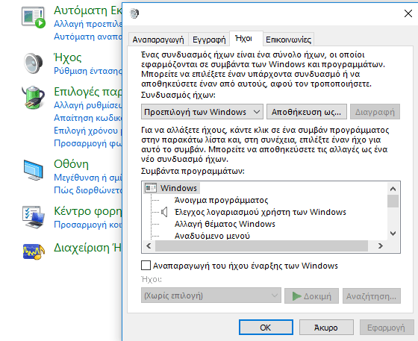Click the events list scroll left arrow

pos(149,245)
